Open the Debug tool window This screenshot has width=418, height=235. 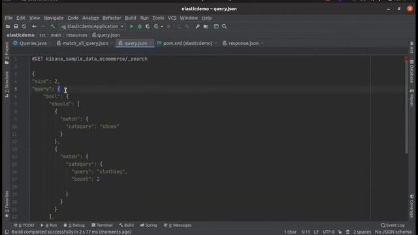pyautogui.click(x=74, y=225)
